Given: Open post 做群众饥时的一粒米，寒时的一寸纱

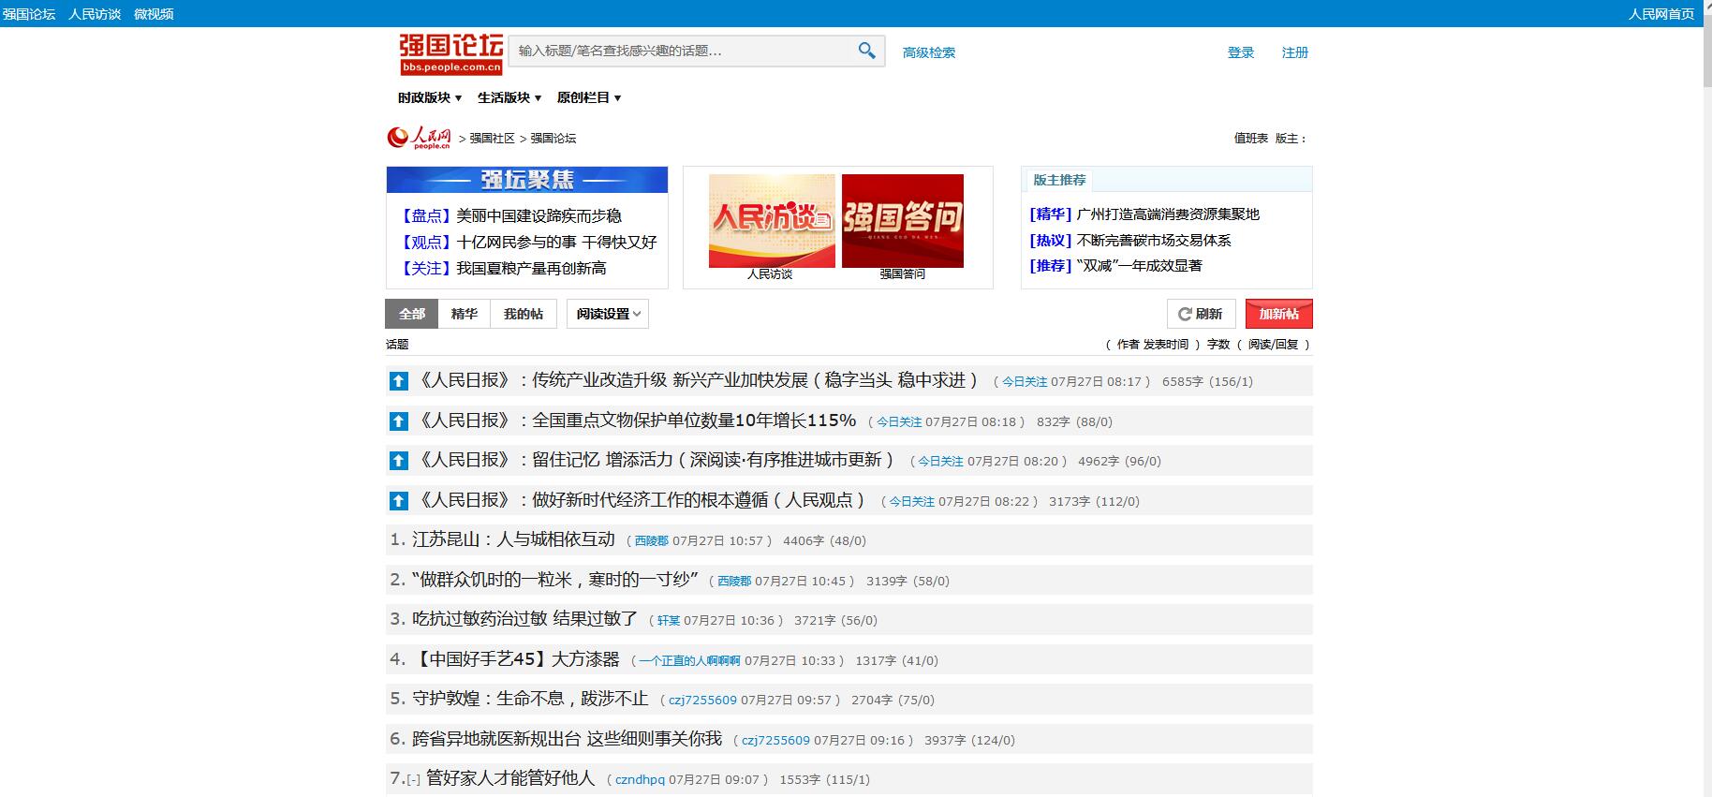Looking at the screenshot, I should 555,580.
